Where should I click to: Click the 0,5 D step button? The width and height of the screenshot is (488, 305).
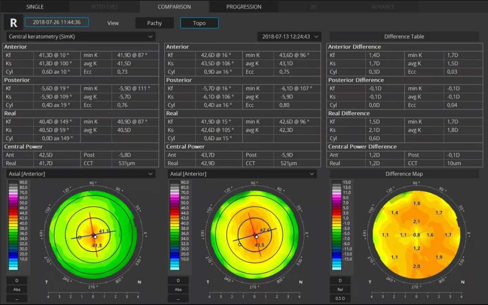[x=340, y=298]
